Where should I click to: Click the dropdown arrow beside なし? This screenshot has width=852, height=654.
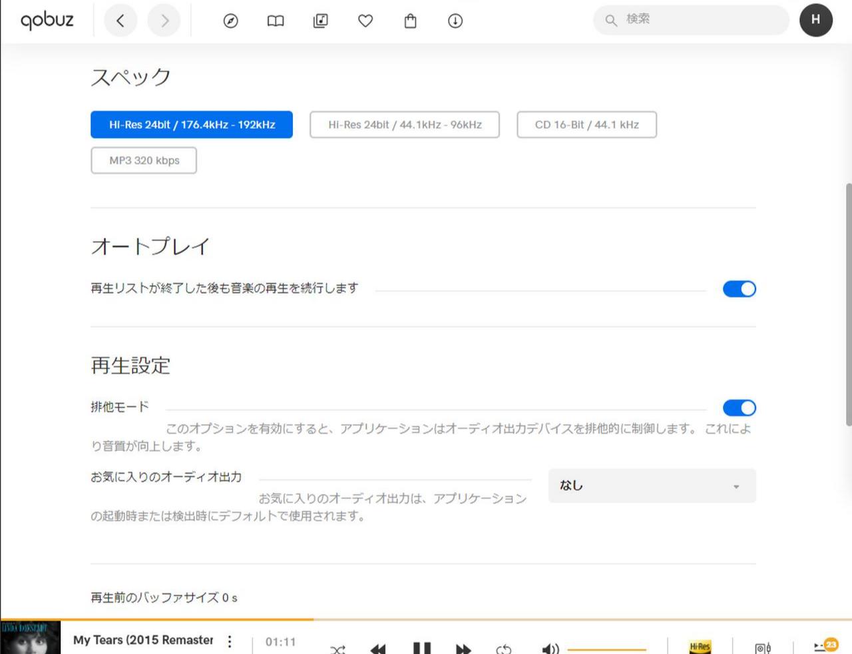[x=736, y=487]
